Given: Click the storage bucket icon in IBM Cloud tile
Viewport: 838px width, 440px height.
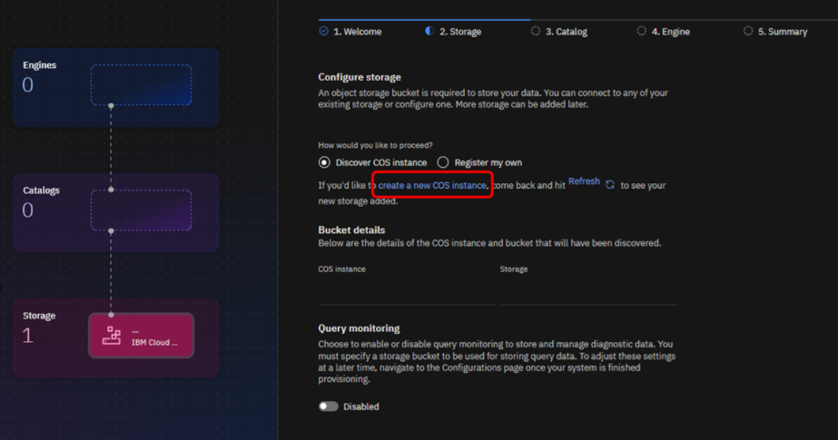Looking at the screenshot, I should pos(112,337).
